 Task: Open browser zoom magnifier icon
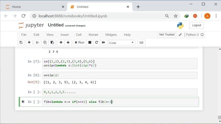pyautogui.click(x=167, y=16)
